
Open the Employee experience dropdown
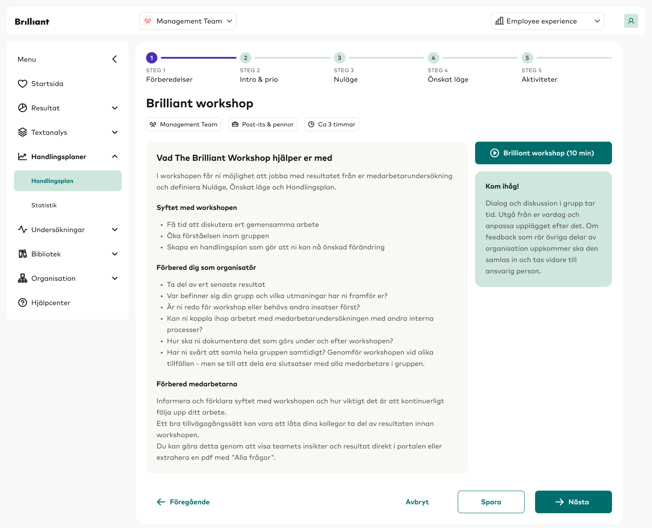547,21
